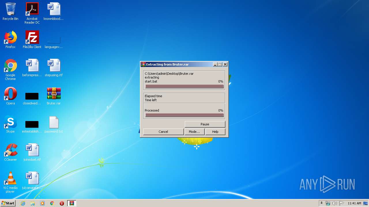This screenshot has height=207, width=369.
Task: Launch VLC media player shortcut
Action: (x=10, y=183)
